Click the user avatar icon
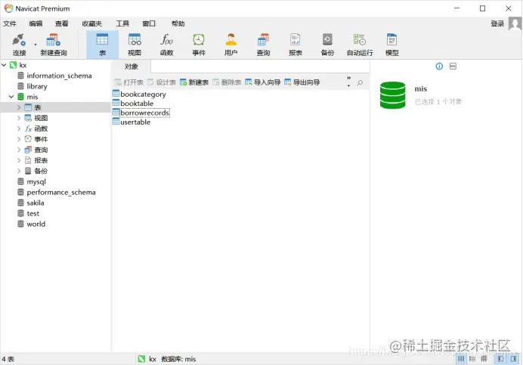 pyautogui.click(x=515, y=23)
